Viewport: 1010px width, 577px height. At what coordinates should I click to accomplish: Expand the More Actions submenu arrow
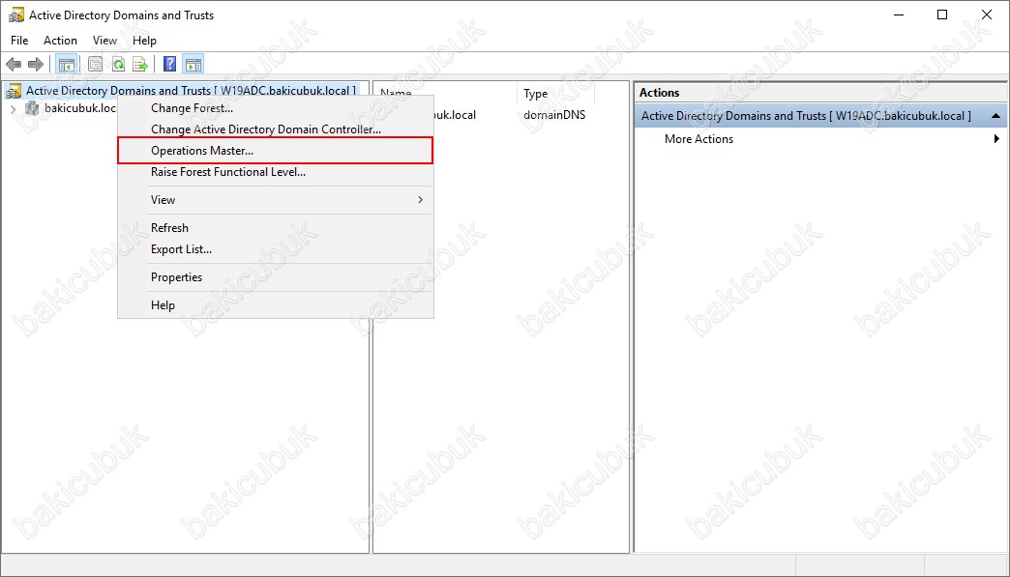(996, 139)
